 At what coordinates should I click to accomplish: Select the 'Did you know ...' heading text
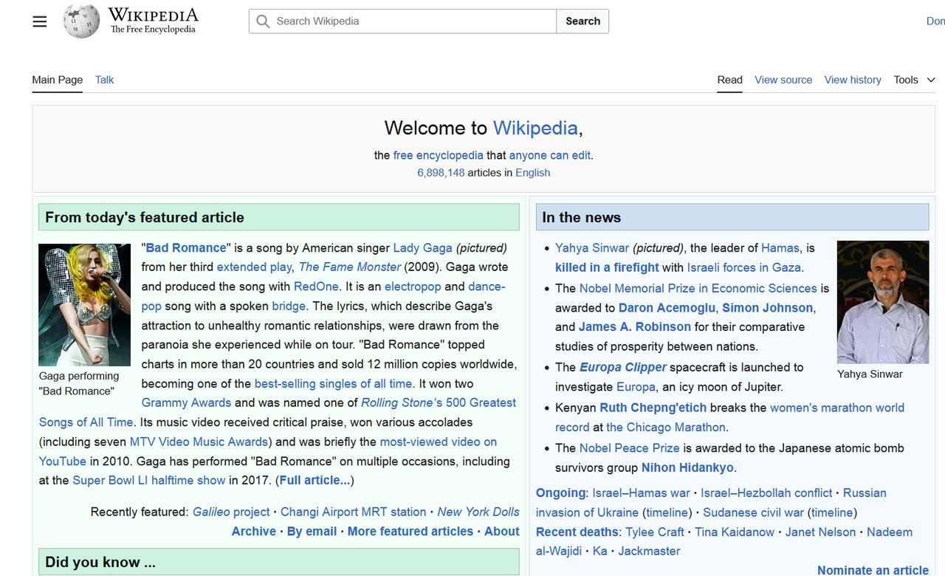click(100, 562)
